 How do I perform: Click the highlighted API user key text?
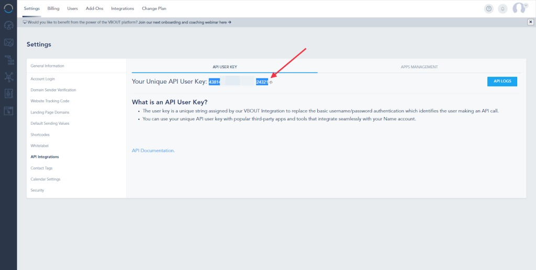[238, 81]
